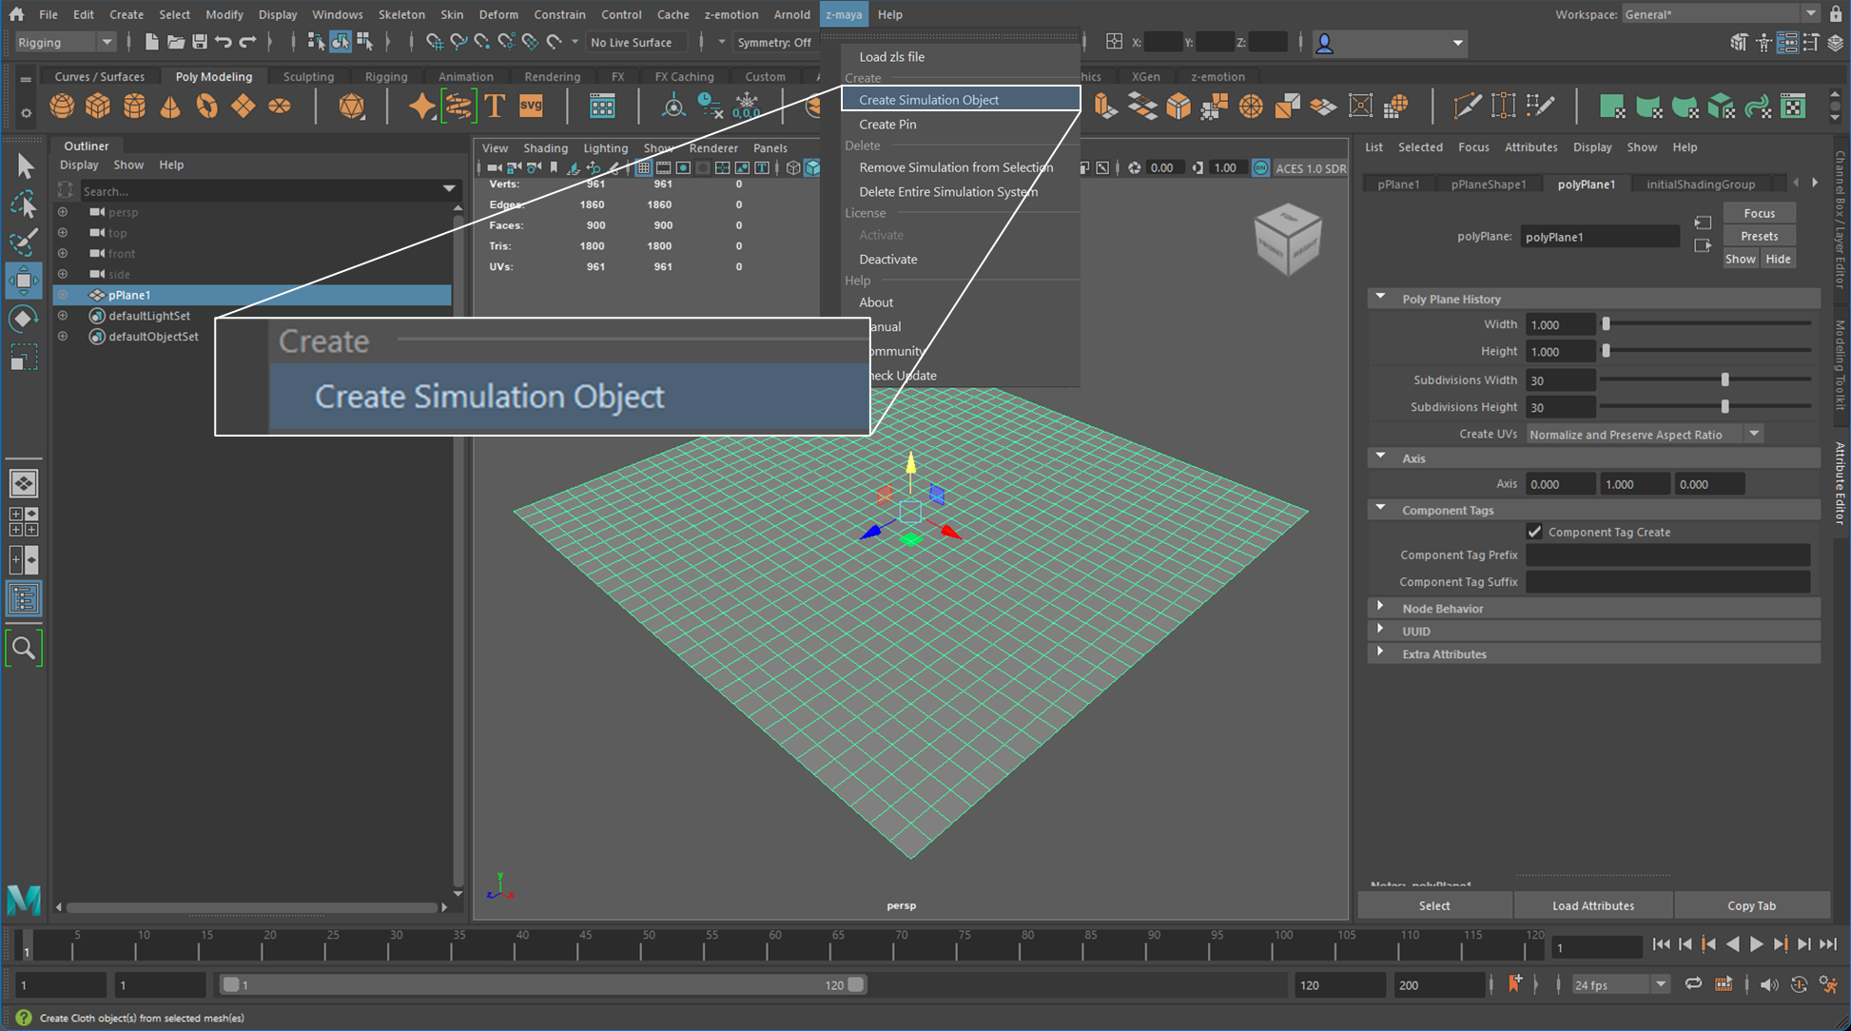Expand the Extra Attributes section
Screen dimensions: 1851x1031
(1381, 652)
